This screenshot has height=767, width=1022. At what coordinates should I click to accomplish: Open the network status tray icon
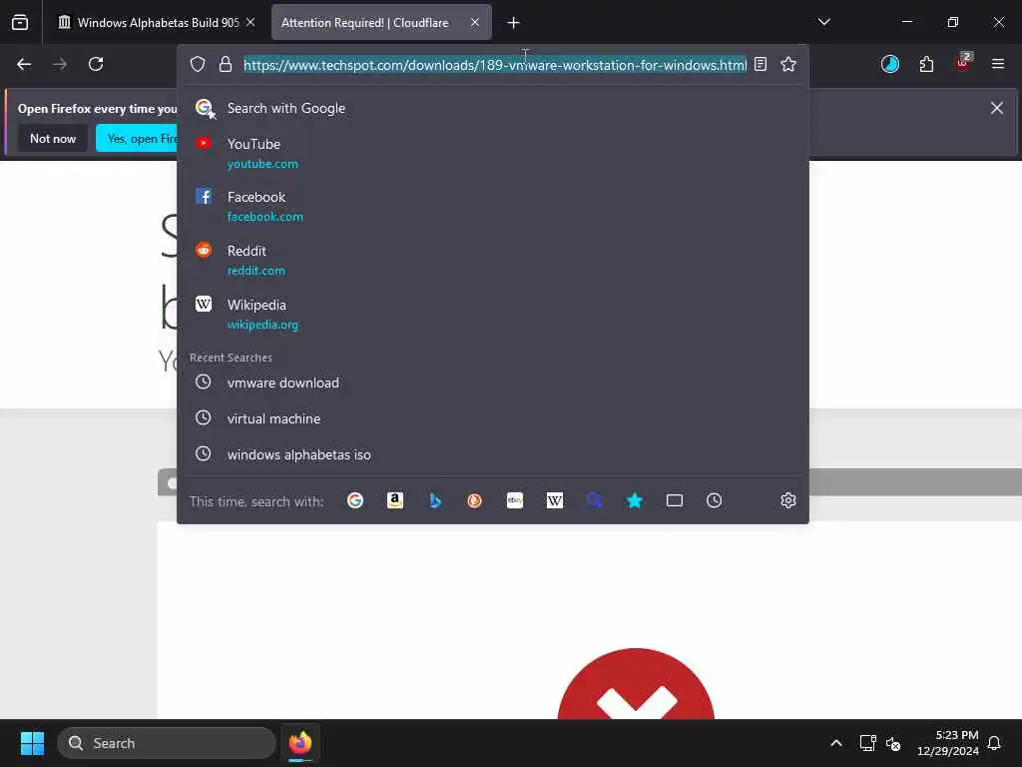[867, 743]
